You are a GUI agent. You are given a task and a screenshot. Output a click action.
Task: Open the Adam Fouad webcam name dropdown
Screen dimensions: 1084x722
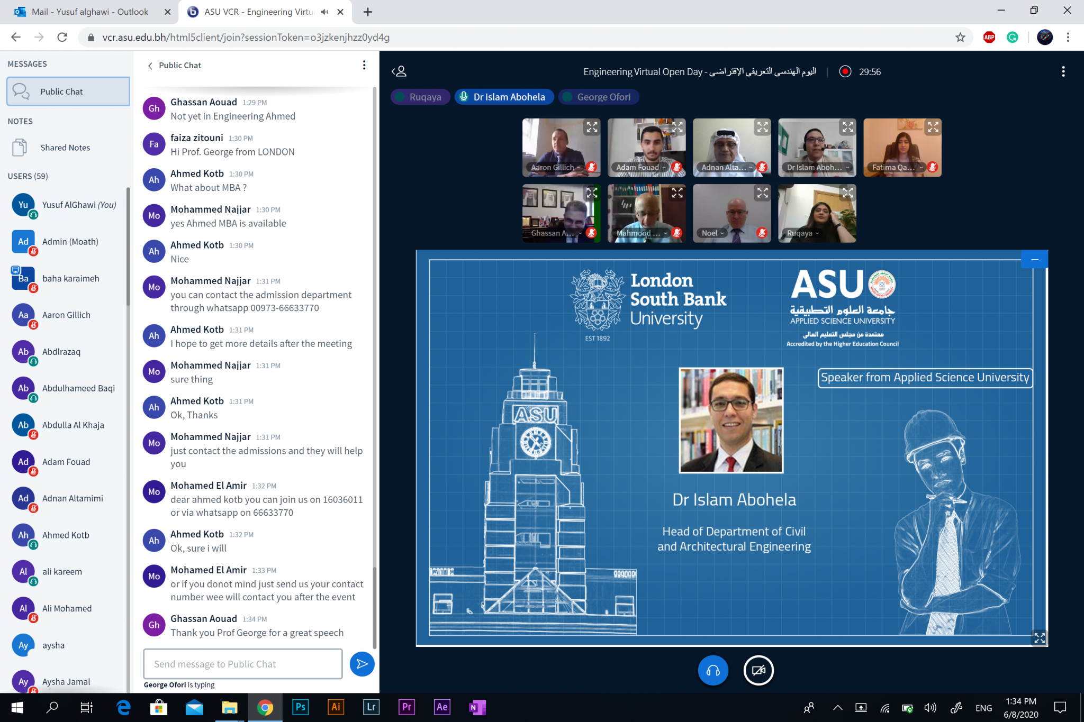(x=640, y=167)
